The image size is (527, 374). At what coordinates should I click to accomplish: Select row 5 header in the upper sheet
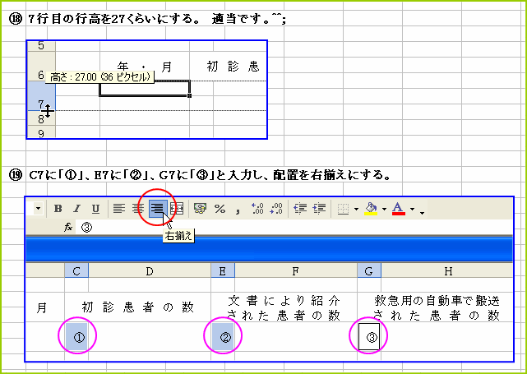(x=41, y=46)
